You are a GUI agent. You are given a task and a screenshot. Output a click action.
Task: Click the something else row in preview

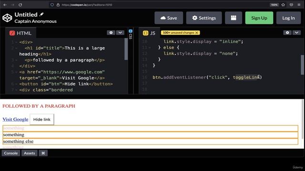(151, 142)
